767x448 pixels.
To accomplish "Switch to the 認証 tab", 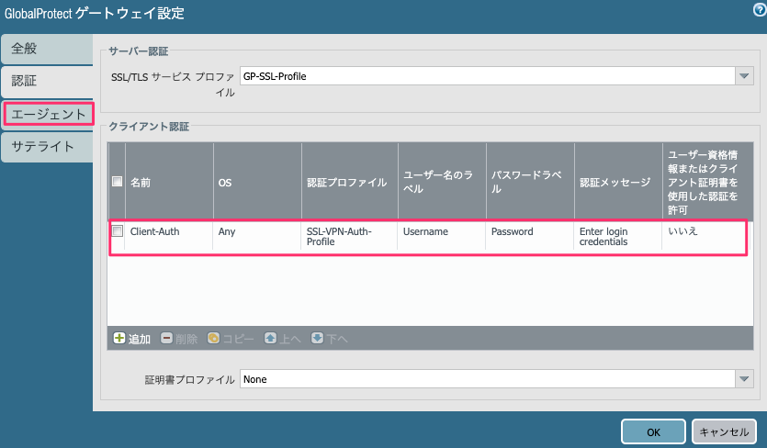I will click(x=47, y=81).
